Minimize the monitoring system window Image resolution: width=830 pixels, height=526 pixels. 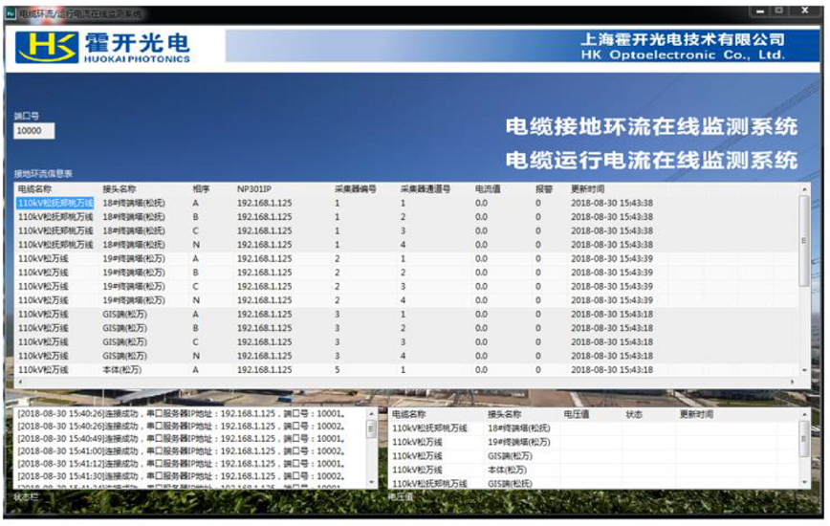click(x=760, y=11)
